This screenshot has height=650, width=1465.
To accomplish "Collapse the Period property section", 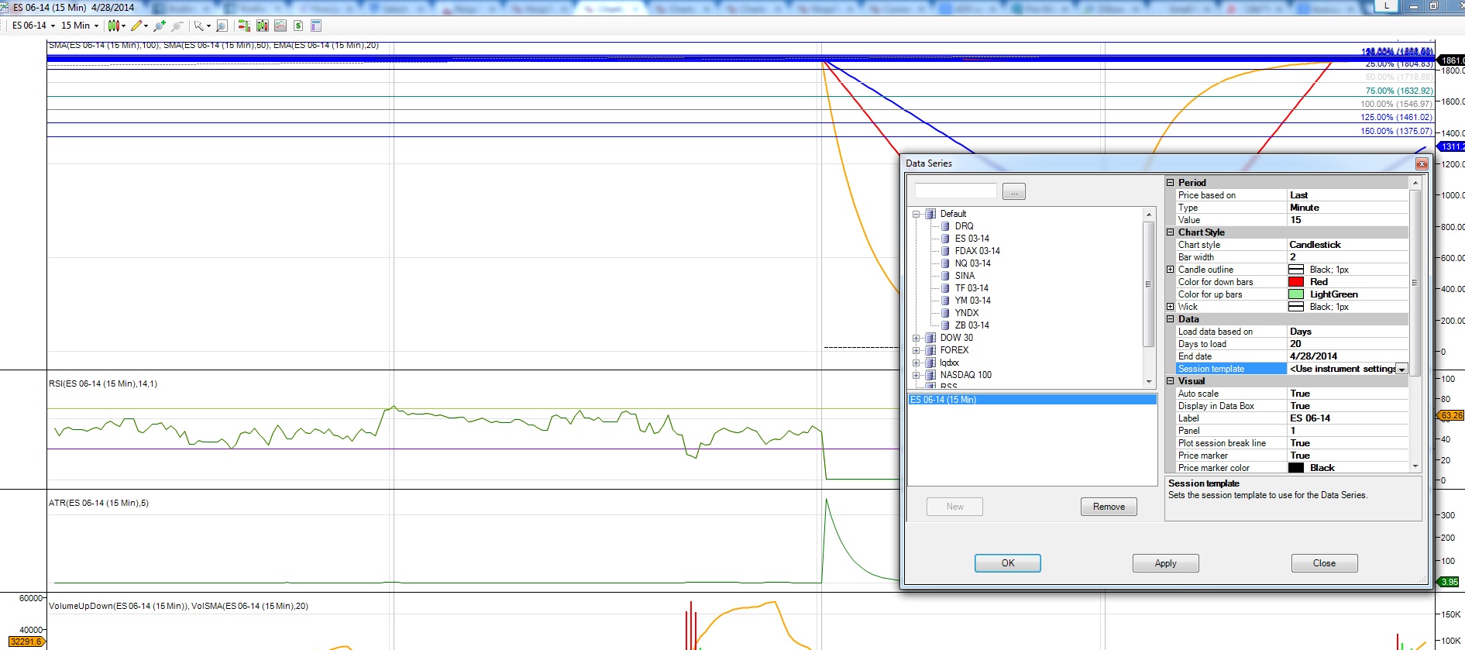I will click(x=1171, y=183).
